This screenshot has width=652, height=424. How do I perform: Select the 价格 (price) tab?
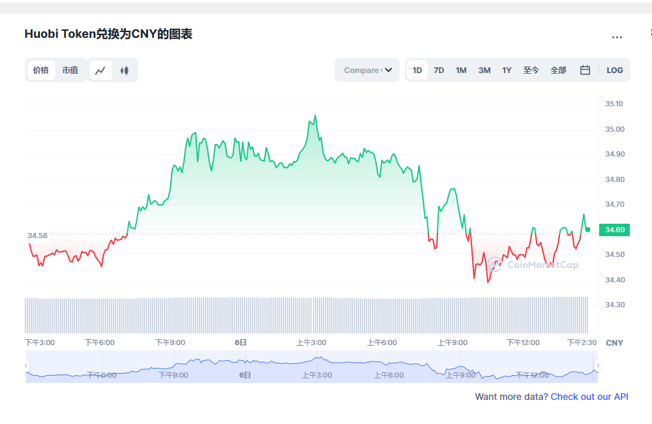click(40, 70)
